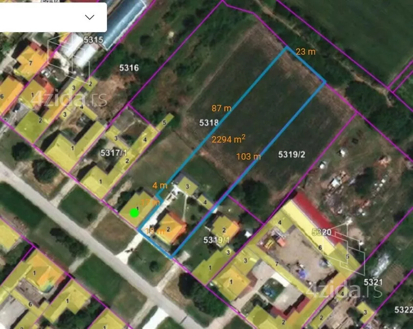Click the 4 m edge measurement

coord(159,185)
